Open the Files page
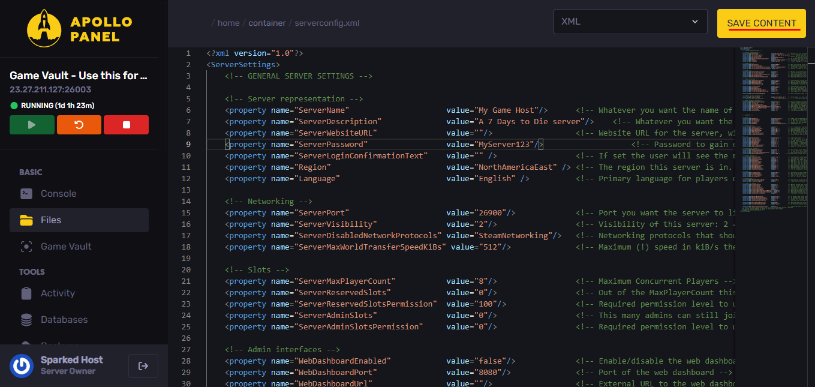Viewport: 815px width, 387px height. tap(79, 220)
